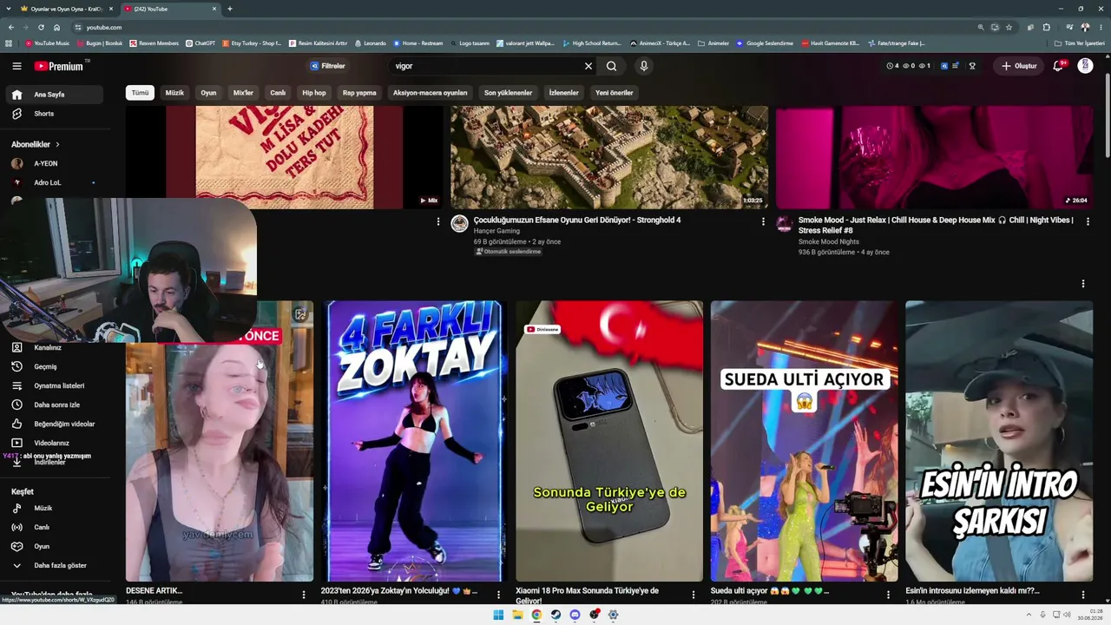This screenshot has width=1111, height=625.
Task: Select Tümü filter chip
Action: click(x=140, y=93)
